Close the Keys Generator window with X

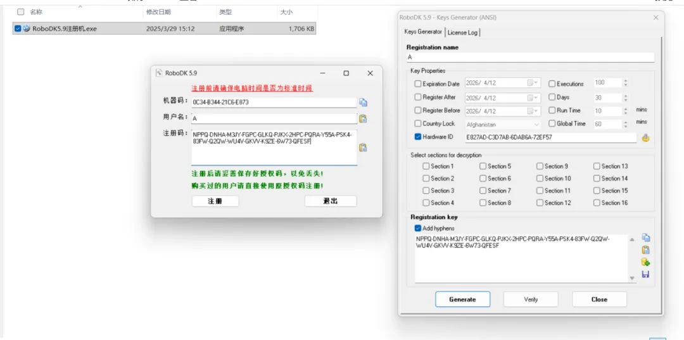tap(655, 18)
